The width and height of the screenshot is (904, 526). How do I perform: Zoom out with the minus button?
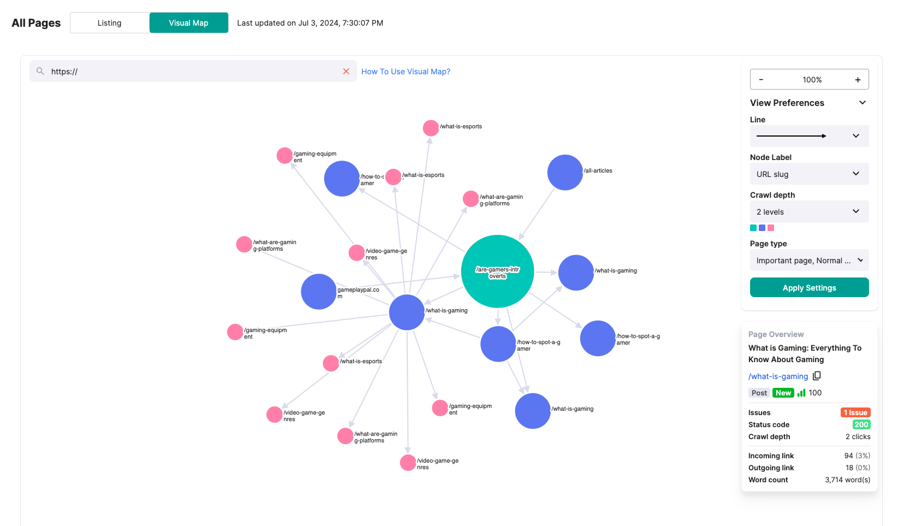761,80
